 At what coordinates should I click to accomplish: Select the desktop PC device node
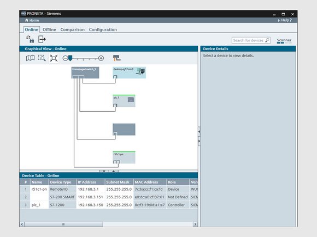129,72
